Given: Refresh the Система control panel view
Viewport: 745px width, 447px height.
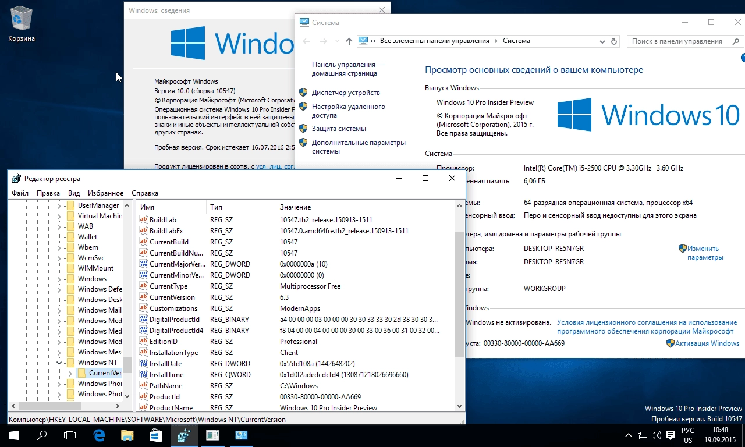Looking at the screenshot, I should click(613, 41).
